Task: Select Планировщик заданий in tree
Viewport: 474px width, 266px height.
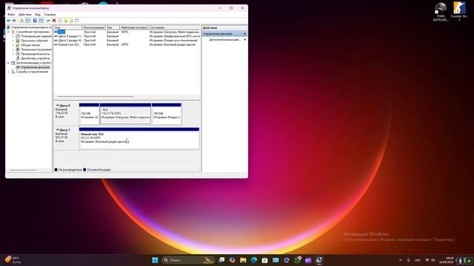Action: point(36,36)
